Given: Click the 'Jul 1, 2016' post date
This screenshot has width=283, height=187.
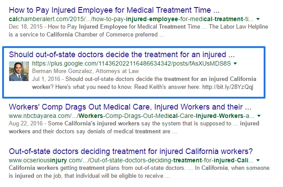Looking at the screenshot, I should pyautogui.click(x=44, y=79).
